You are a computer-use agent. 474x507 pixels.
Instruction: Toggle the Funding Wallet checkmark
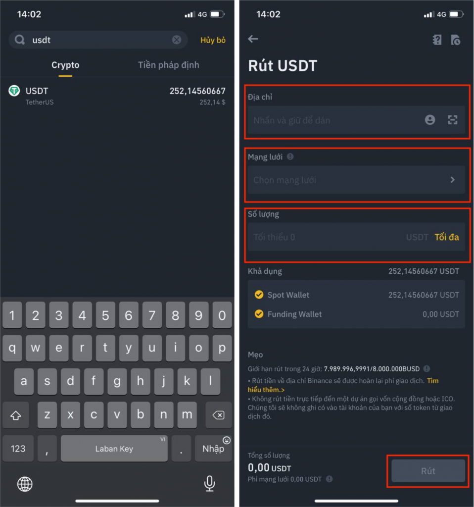click(x=259, y=314)
